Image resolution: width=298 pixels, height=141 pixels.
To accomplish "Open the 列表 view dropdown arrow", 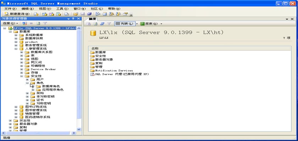I will pos(137,24).
